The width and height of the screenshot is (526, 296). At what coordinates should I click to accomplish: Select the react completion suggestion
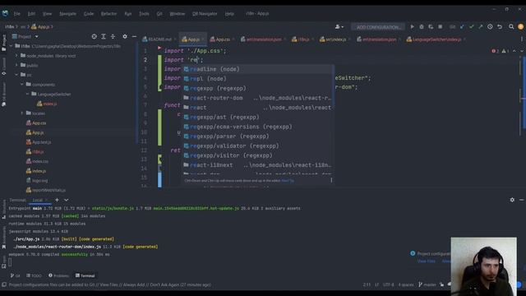(258, 108)
